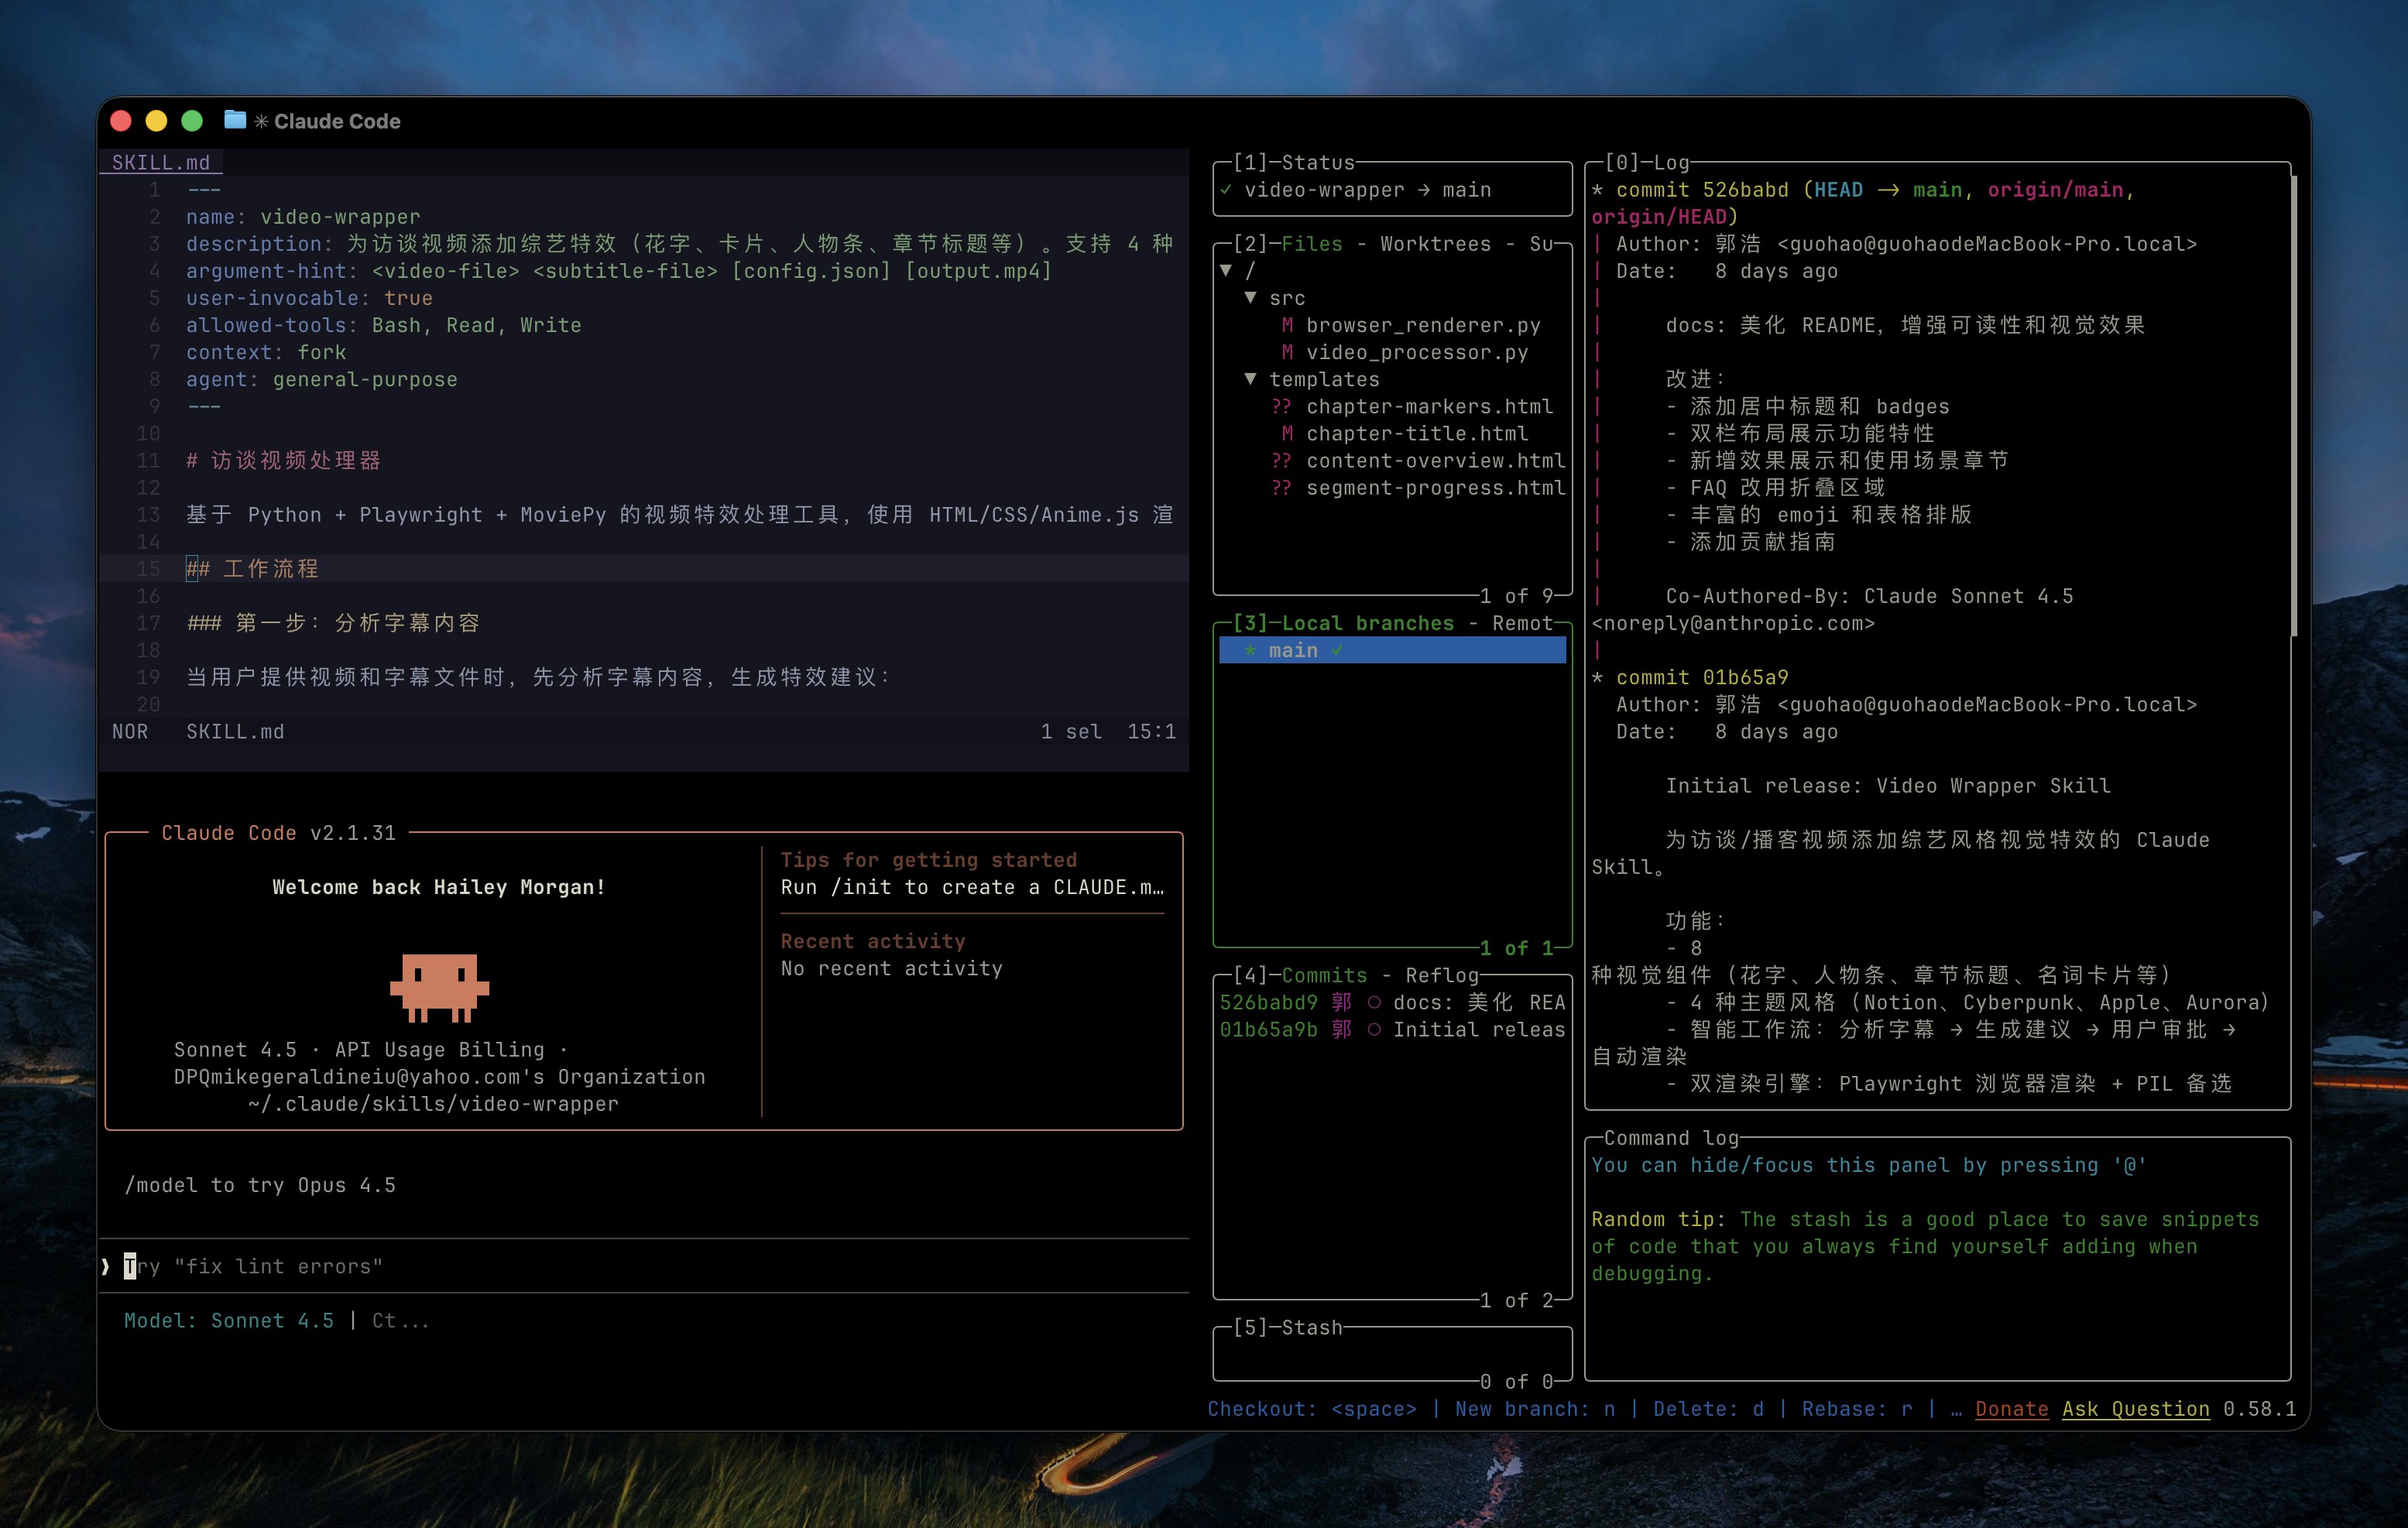Image resolution: width=2408 pixels, height=1528 pixels.
Task: Click the green zoom window button
Action: click(192, 121)
